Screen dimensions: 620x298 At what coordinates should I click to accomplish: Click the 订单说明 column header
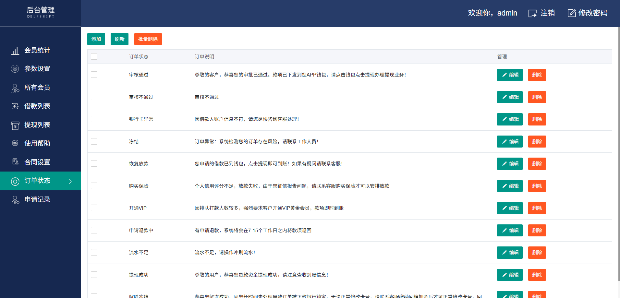coord(204,57)
